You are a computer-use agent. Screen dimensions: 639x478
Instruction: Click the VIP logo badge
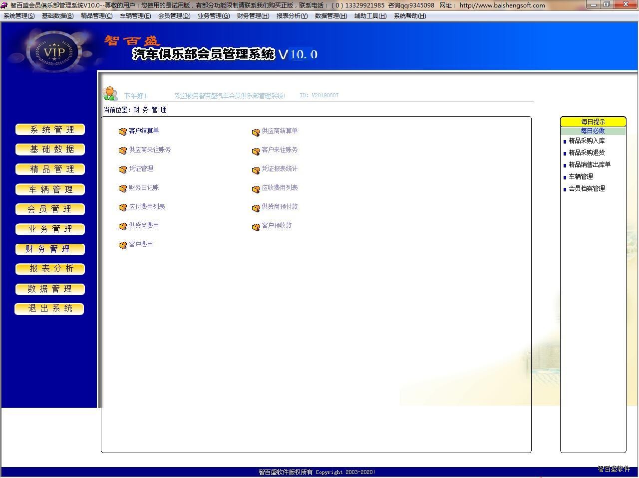click(x=54, y=52)
